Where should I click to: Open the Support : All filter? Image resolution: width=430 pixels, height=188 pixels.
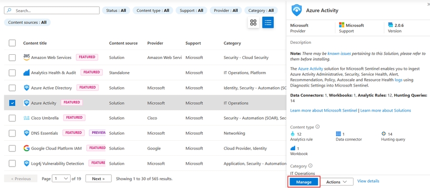(x=192, y=10)
